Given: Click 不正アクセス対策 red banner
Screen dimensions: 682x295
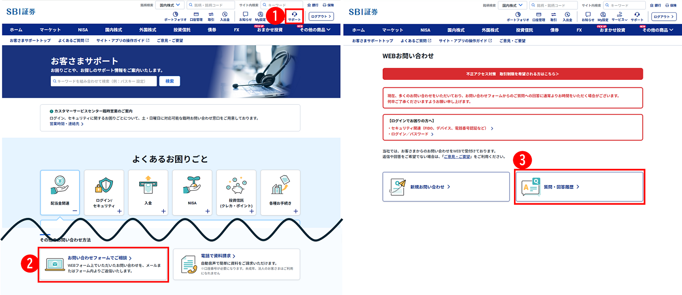Looking at the screenshot, I should pyautogui.click(x=513, y=74).
